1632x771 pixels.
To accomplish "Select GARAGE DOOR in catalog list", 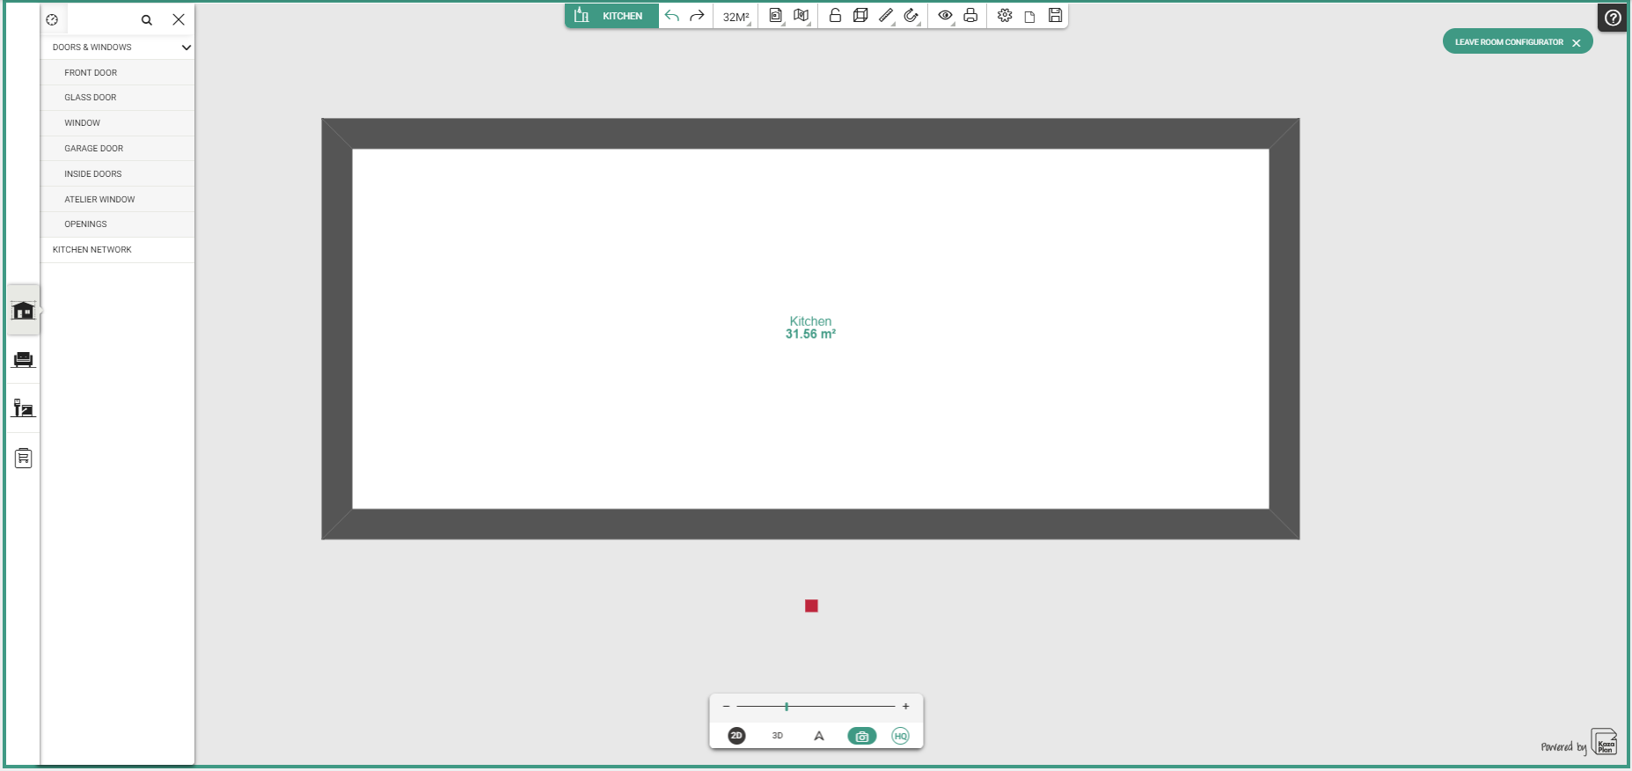I will [118, 149].
